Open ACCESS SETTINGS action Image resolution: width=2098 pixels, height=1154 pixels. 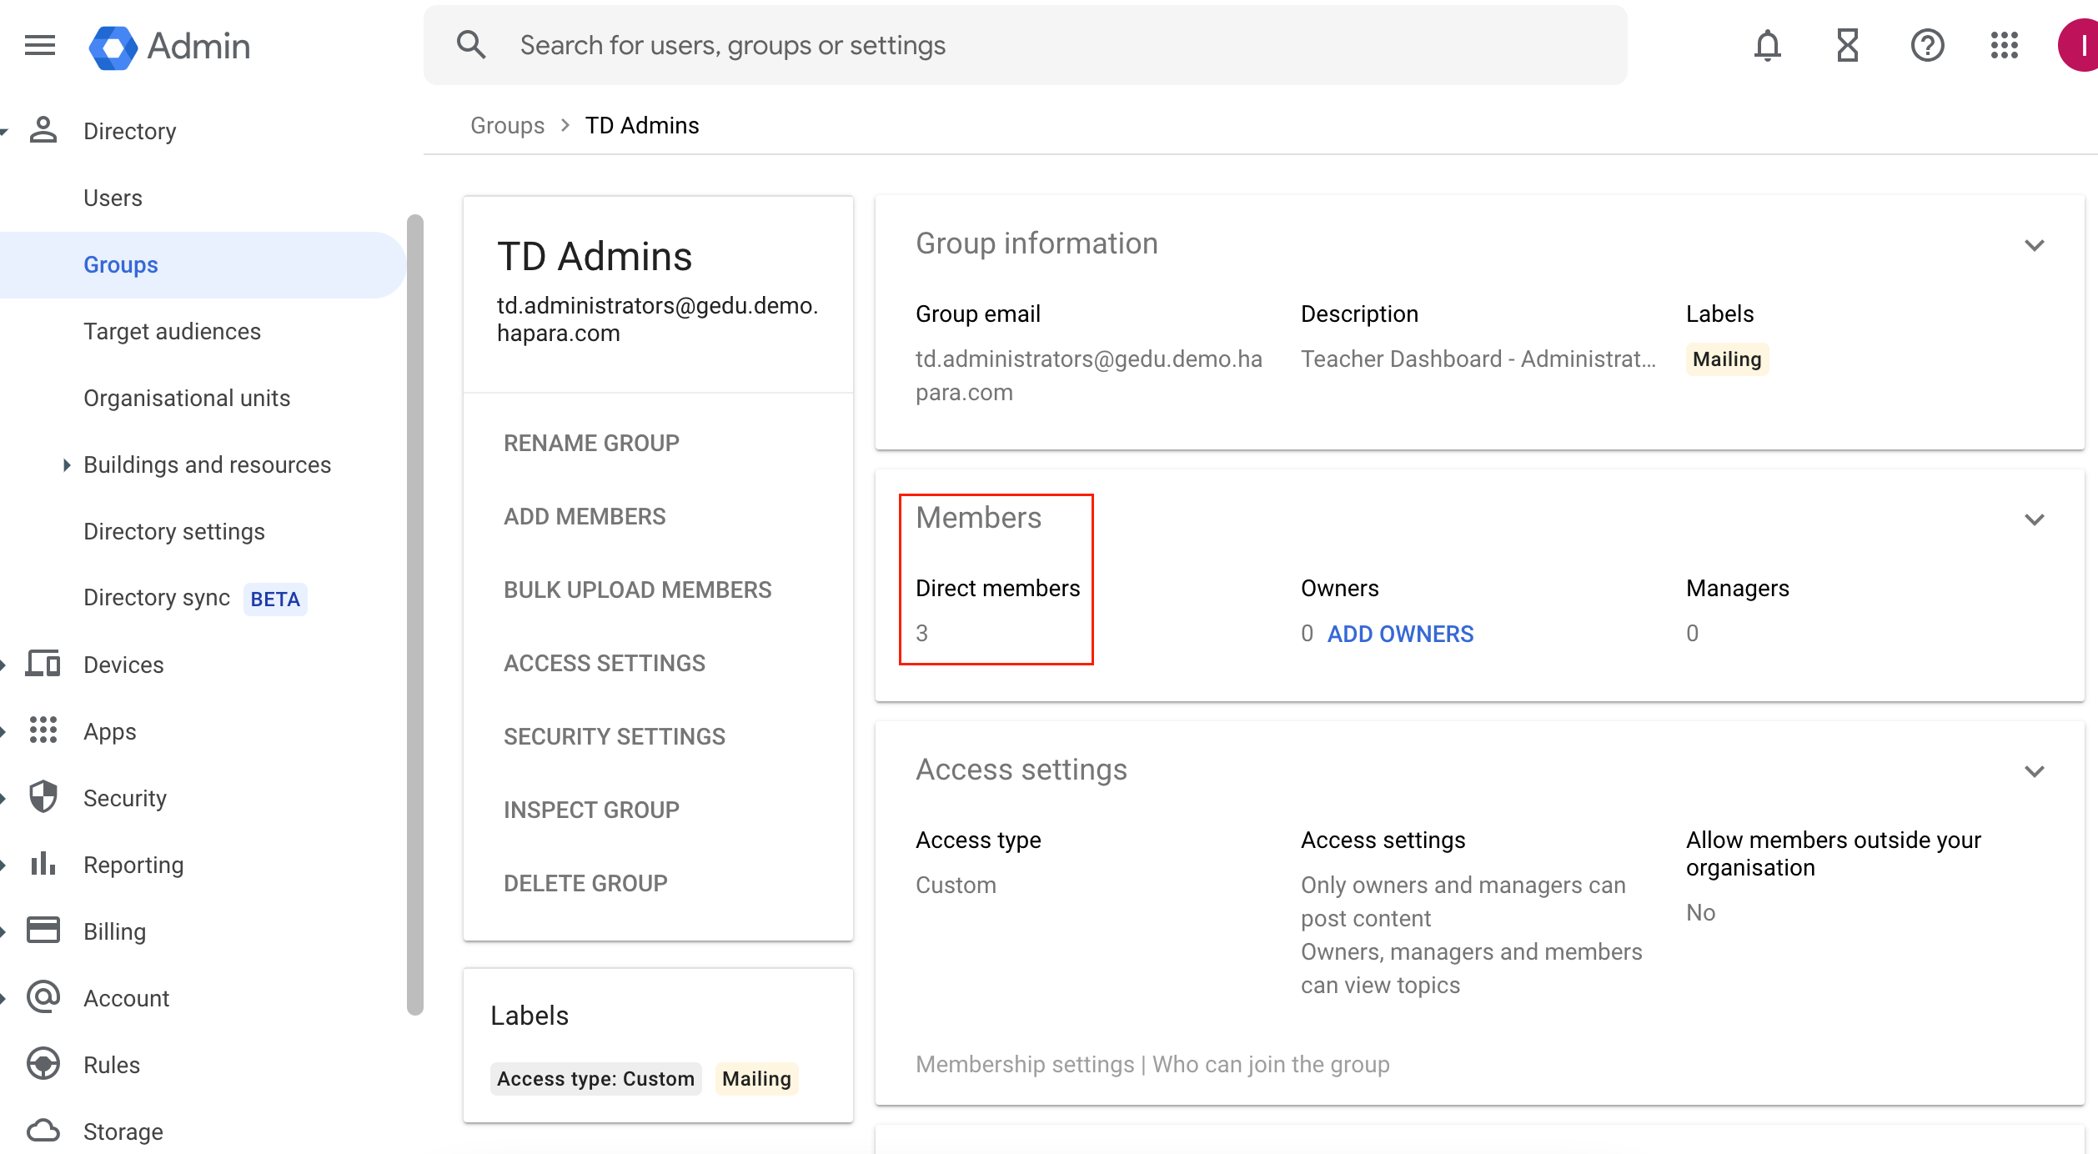pyautogui.click(x=605, y=663)
